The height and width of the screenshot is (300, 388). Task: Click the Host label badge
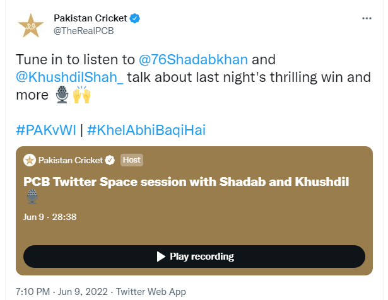click(131, 159)
